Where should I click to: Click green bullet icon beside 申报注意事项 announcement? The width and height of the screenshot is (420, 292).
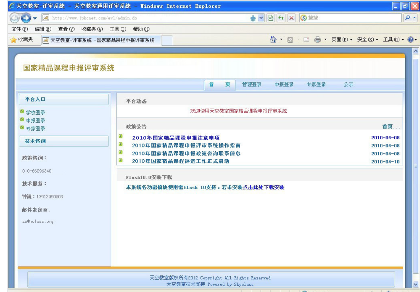tap(121, 137)
